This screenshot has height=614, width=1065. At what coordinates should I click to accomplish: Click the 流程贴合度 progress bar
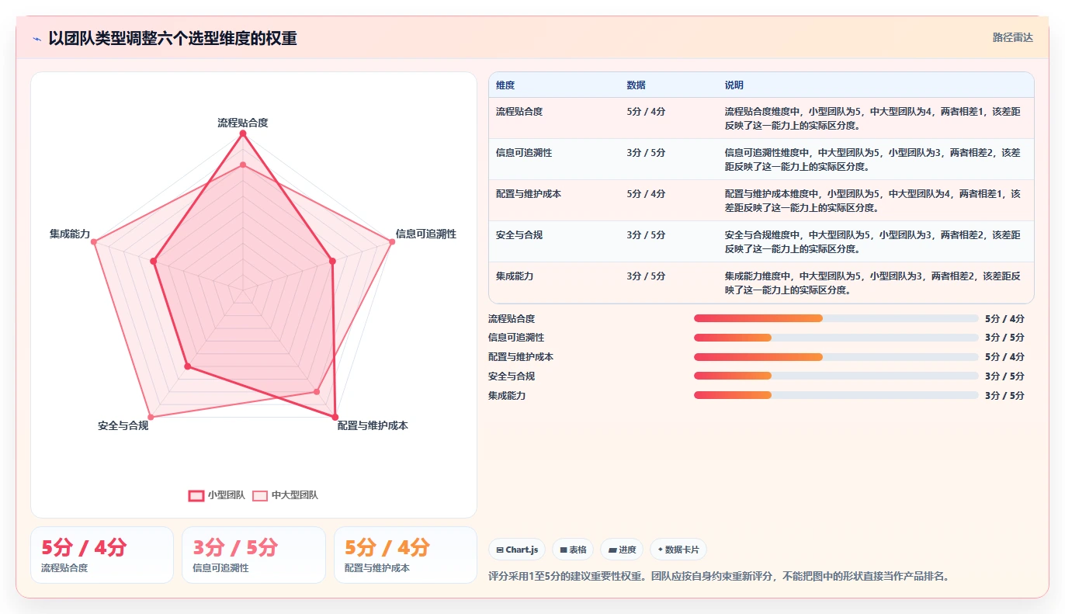pos(836,318)
